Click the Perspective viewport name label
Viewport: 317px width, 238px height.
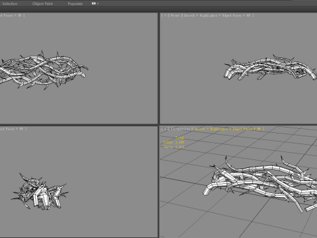point(180,129)
